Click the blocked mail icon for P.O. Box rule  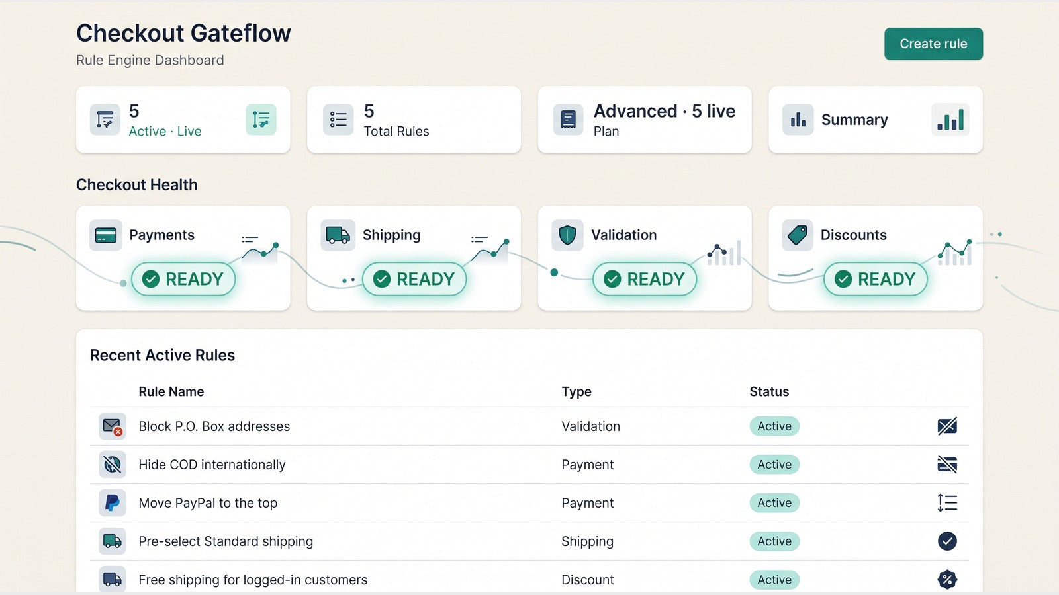point(113,426)
